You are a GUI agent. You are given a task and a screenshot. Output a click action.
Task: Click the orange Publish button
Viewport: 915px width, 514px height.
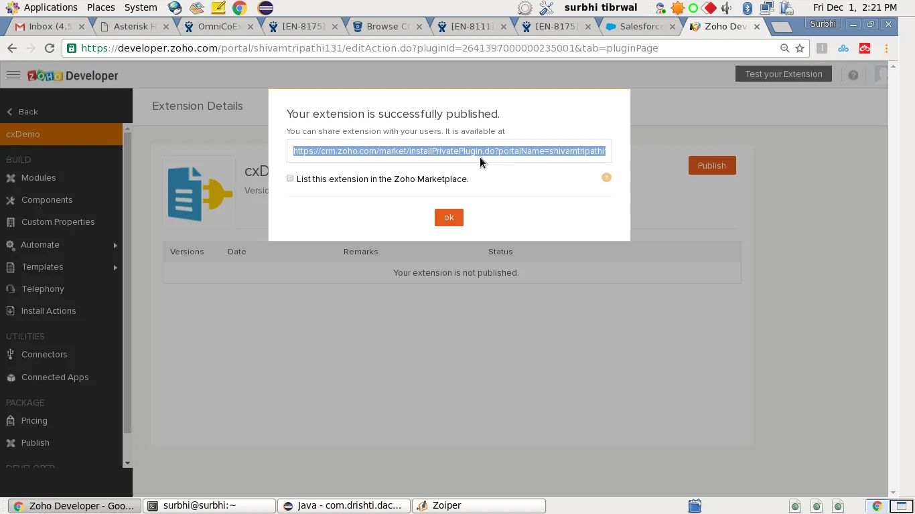tap(712, 165)
